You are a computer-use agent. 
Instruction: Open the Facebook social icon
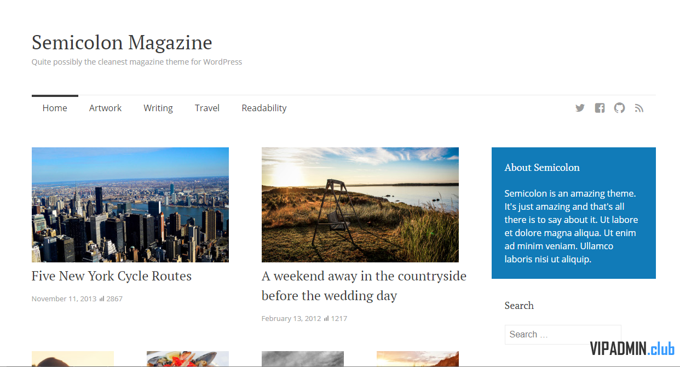[600, 108]
